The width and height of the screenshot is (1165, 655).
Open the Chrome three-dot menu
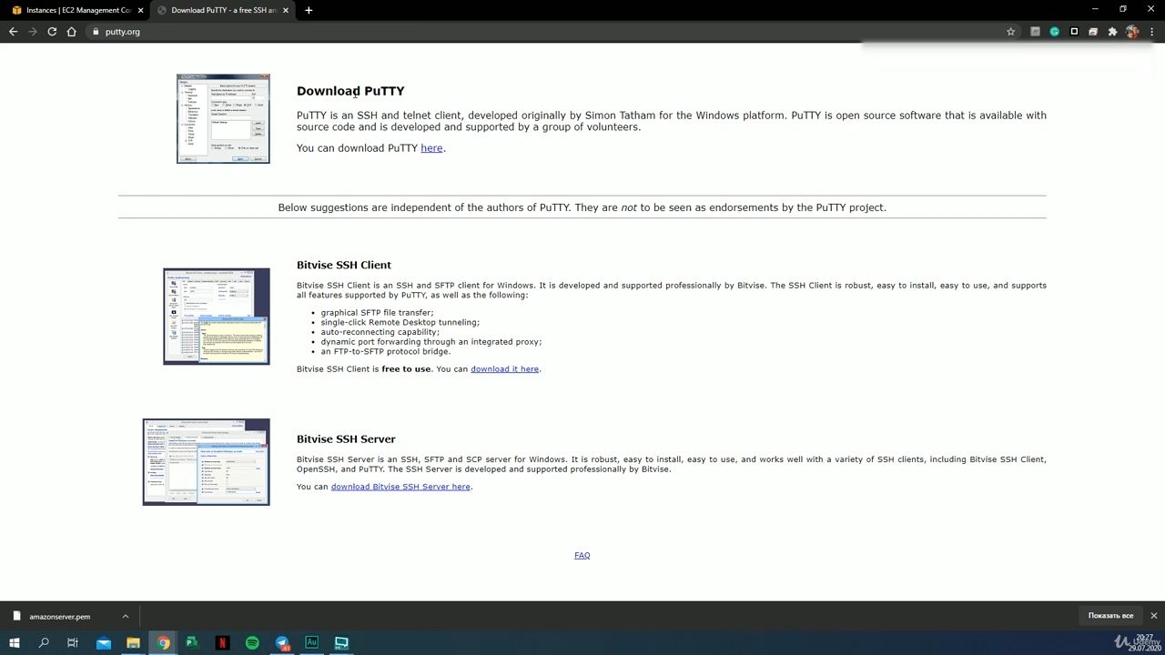1152,32
